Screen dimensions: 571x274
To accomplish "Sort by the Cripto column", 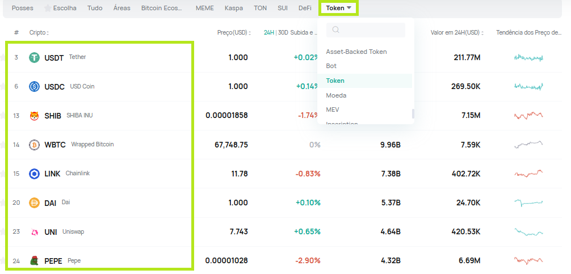I will 39,33.
